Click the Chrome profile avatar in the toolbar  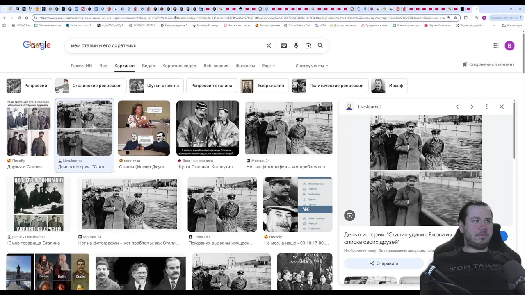tap(484, 18)
